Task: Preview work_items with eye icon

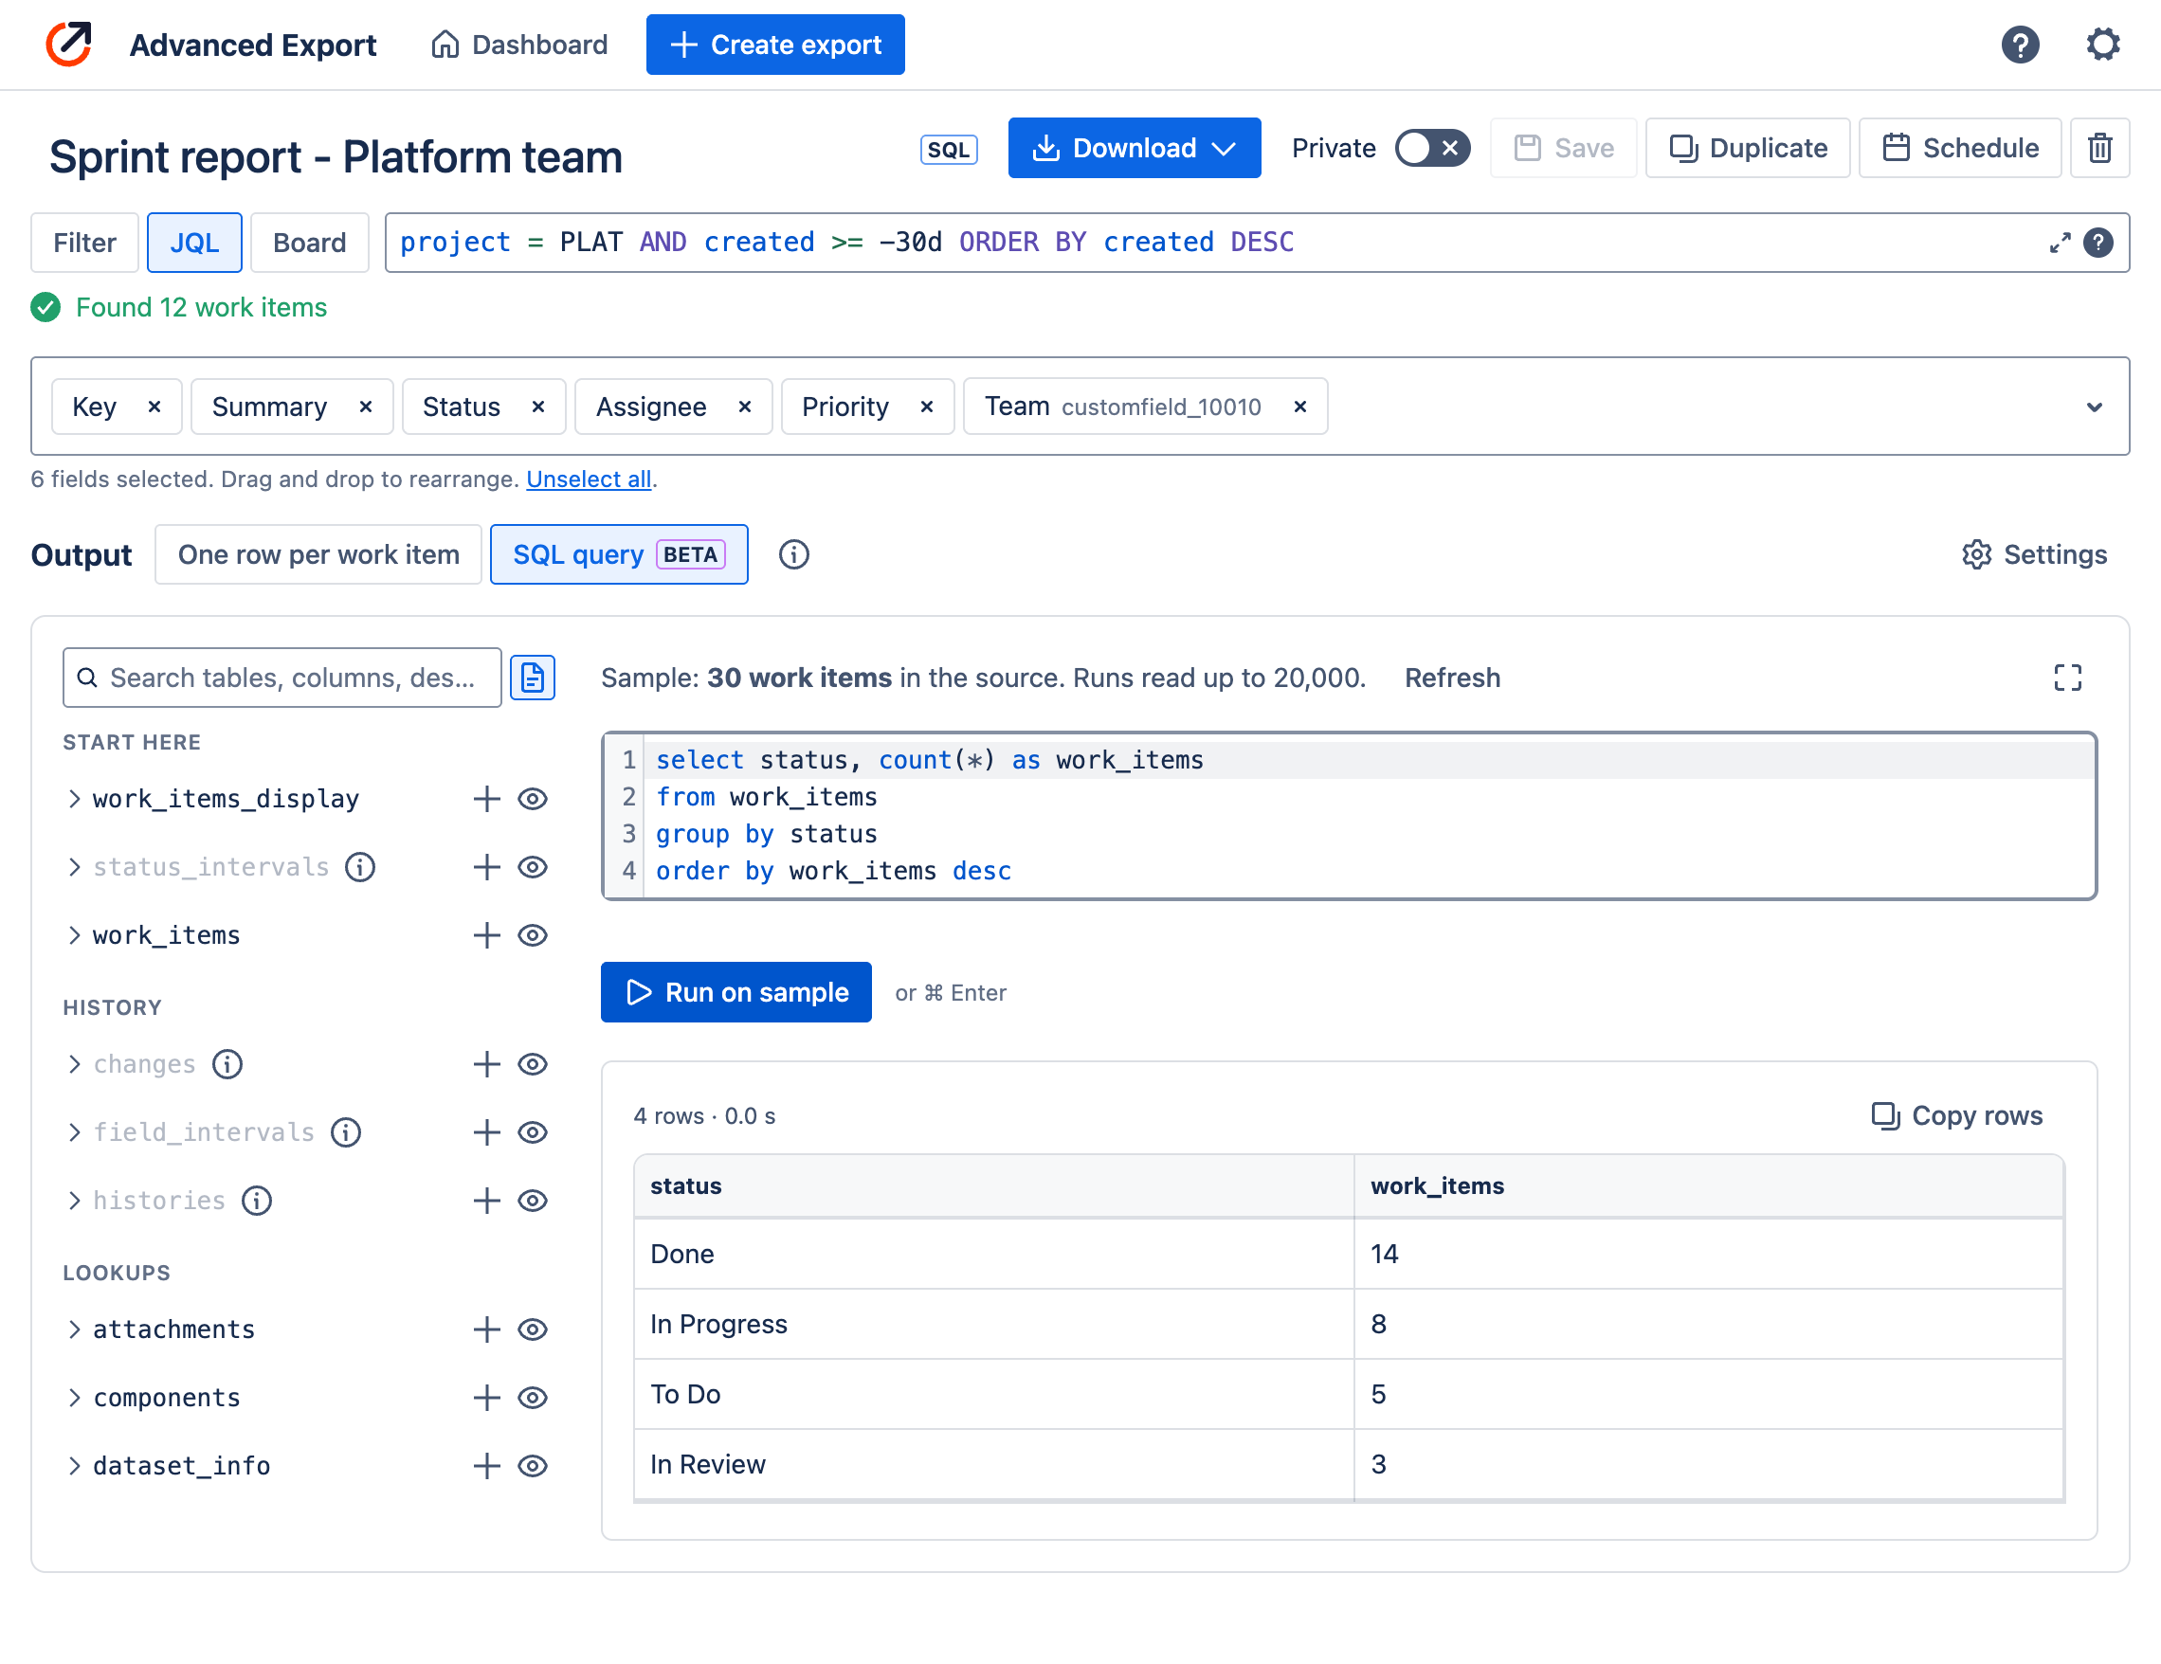Action: click(x=533, y=936)
